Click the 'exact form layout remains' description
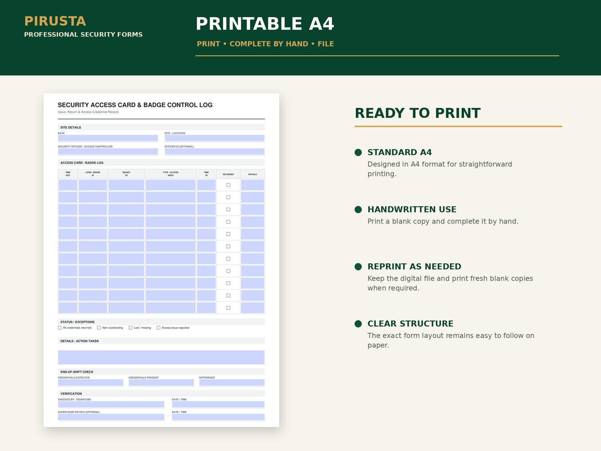The width and height of the screenshot is (601, 451). click(451, 340)
